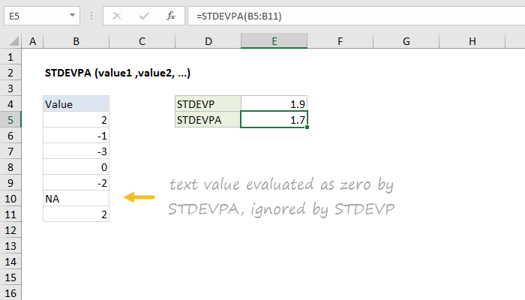
Task: Select row 12 header
Action: [x=10, y=230]
